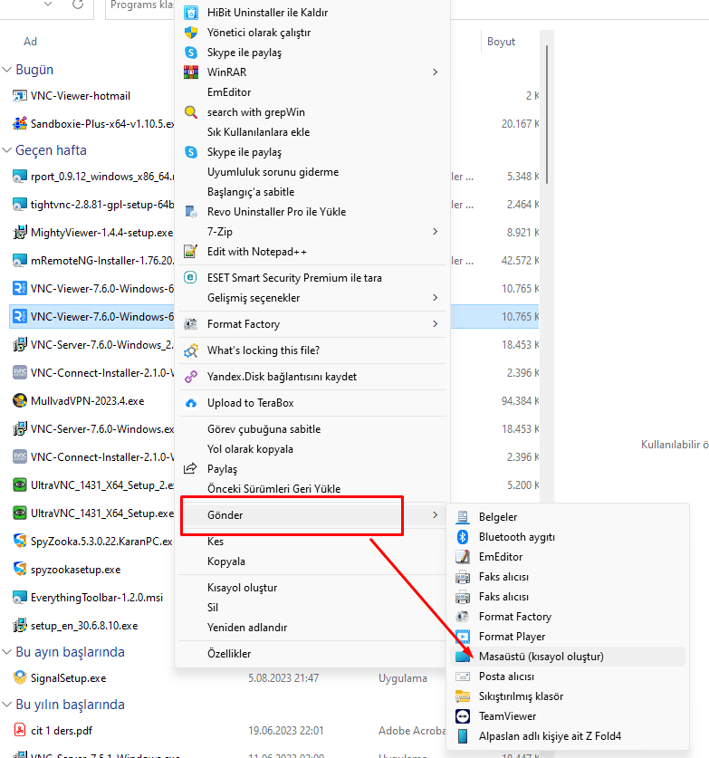Screen dimensions: 709x758
Task: Choose Kopyala from the context menu
Action: click(312, 561)
